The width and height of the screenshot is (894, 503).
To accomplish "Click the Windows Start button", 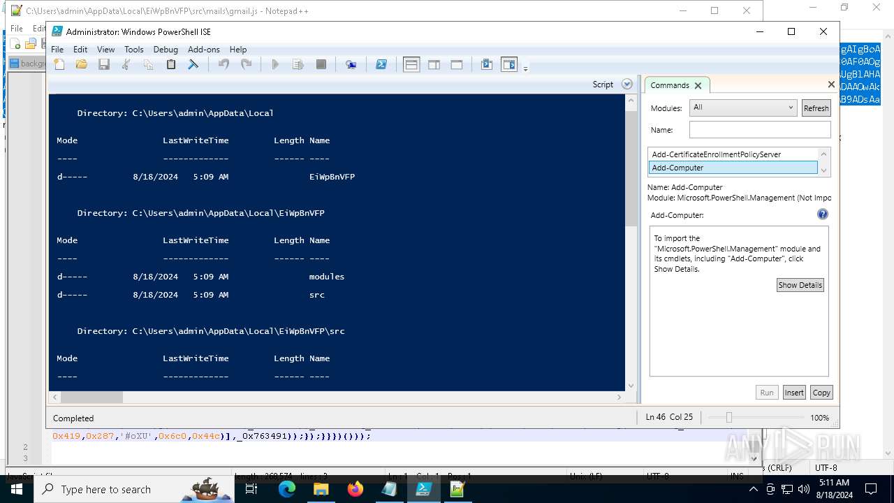I will (17, 489).
